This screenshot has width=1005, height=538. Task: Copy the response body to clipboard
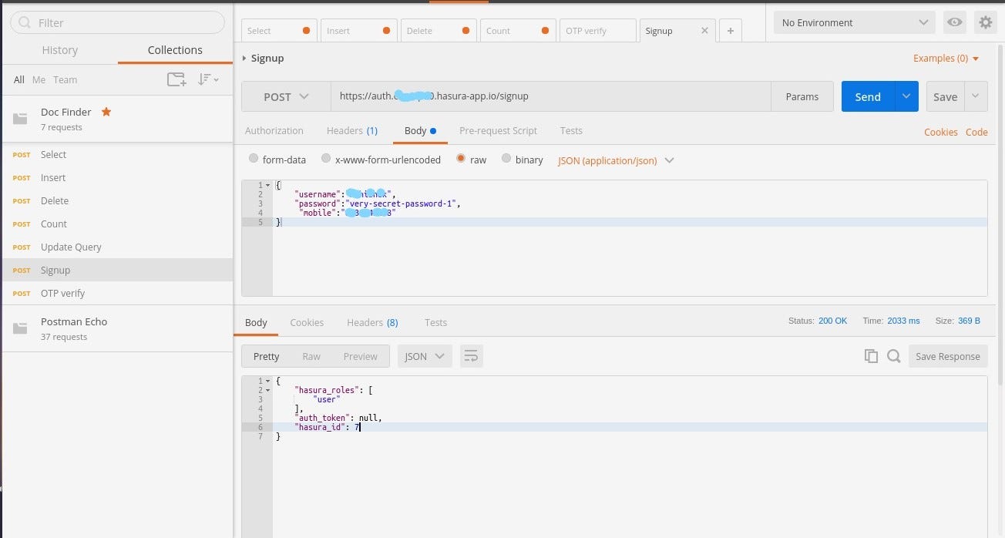pyautogui.click(x=871, y=356)
